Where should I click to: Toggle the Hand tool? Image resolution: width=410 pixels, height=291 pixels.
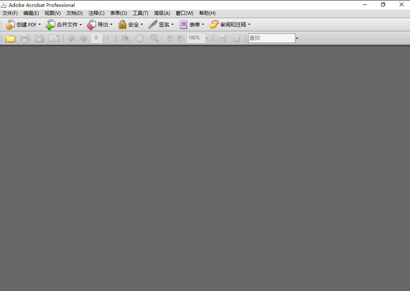pos(139,38)
